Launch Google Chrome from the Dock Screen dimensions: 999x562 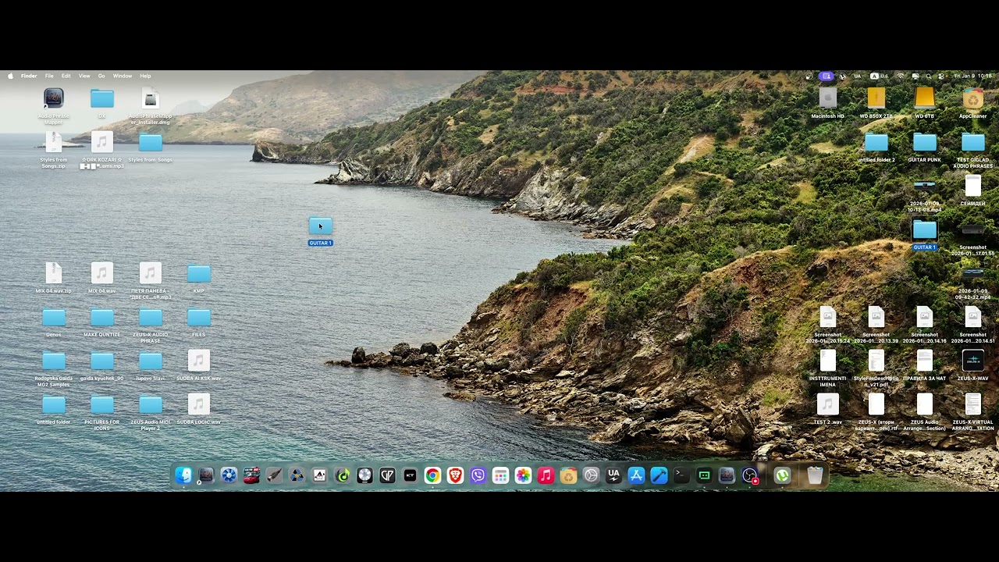432,475
